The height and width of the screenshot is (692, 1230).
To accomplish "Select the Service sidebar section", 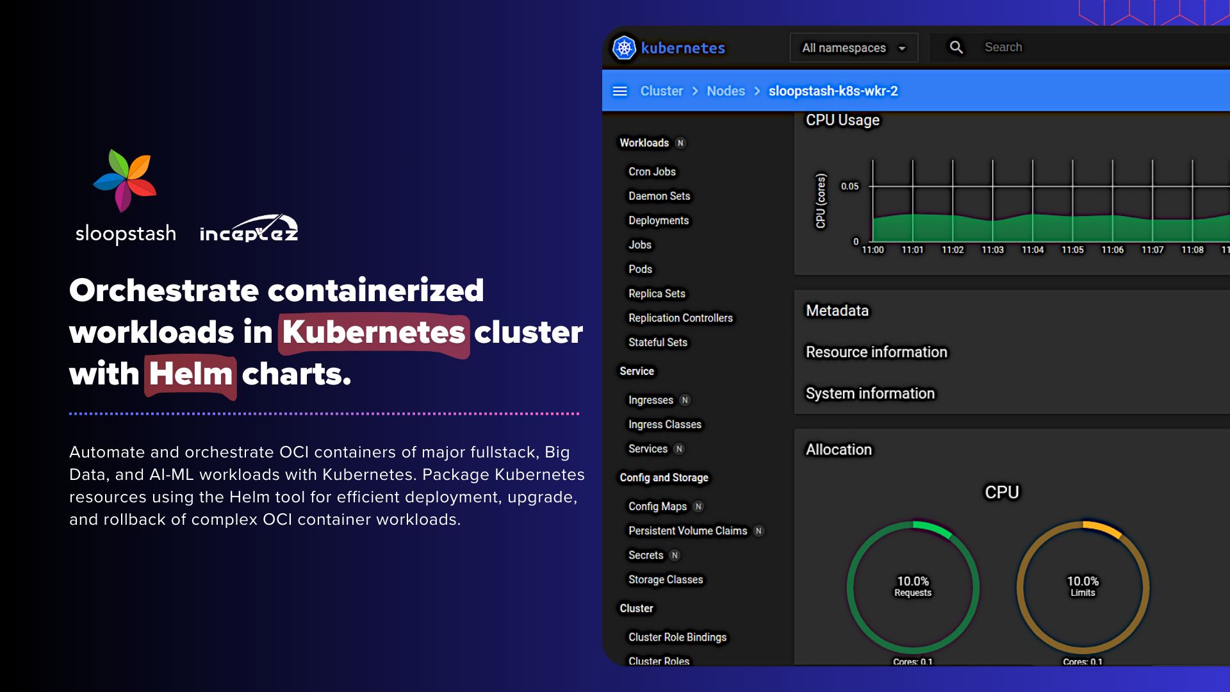I will (637, 371).
